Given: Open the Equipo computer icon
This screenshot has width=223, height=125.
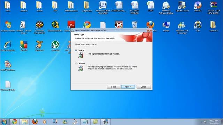Looking at the screenshot, I should [166, 26].
